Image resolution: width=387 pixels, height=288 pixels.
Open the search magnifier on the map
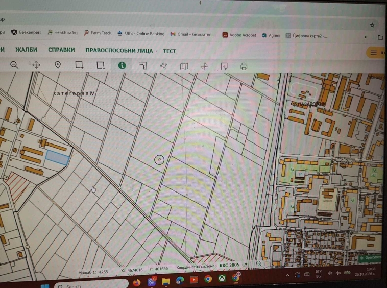point(259,263)
